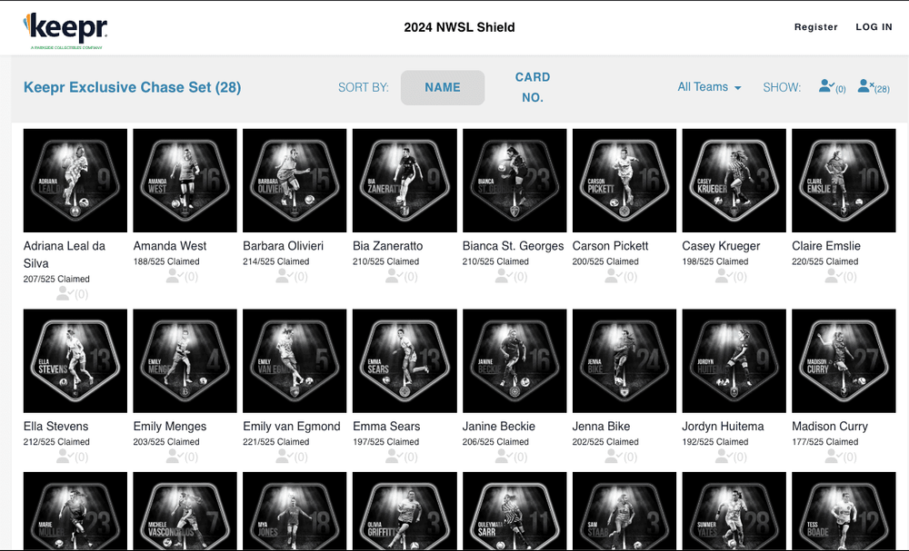
Task: Click Janine Beckie name text
Action: point(498,427)
